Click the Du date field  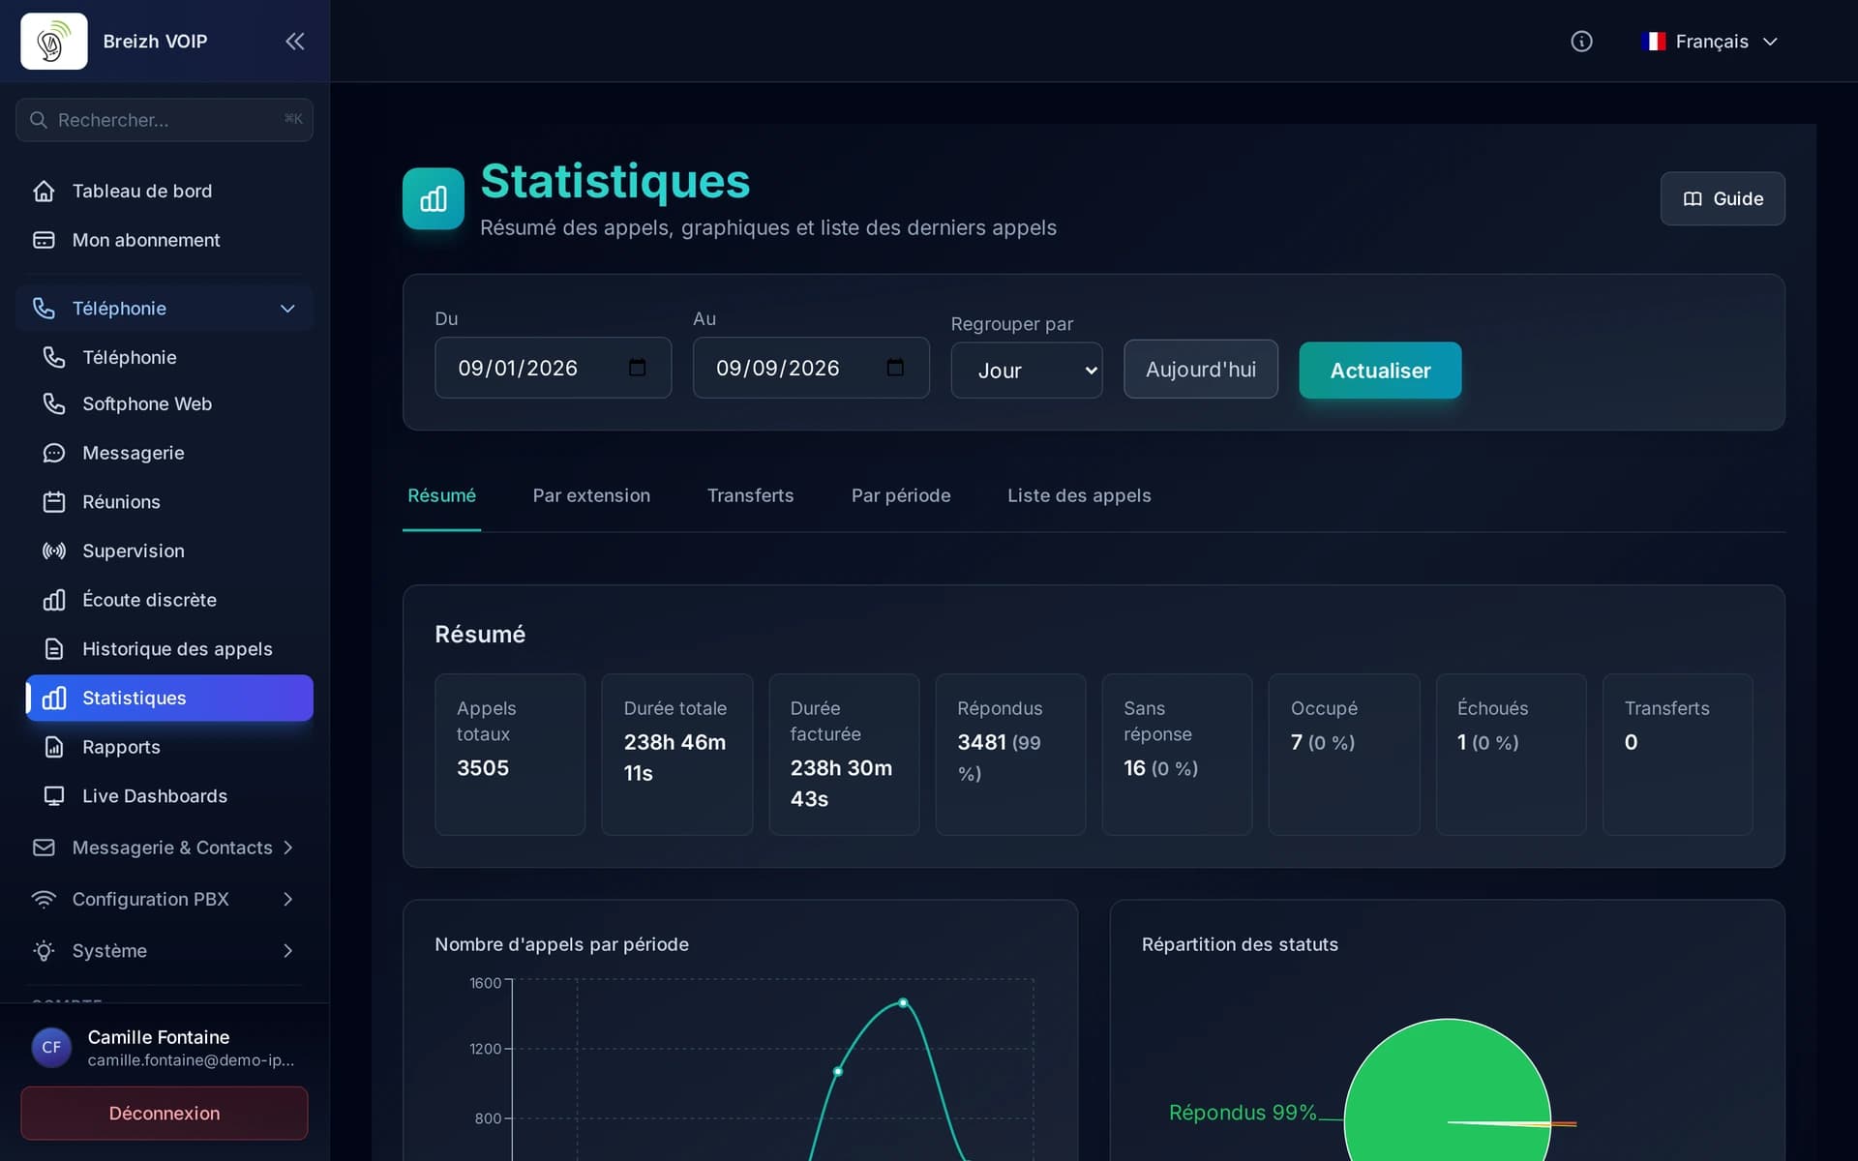click(553, 368)
